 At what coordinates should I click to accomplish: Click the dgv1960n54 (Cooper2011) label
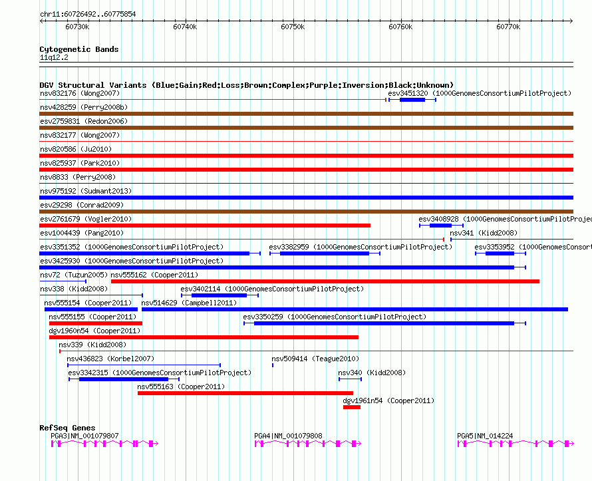[94, 331]
